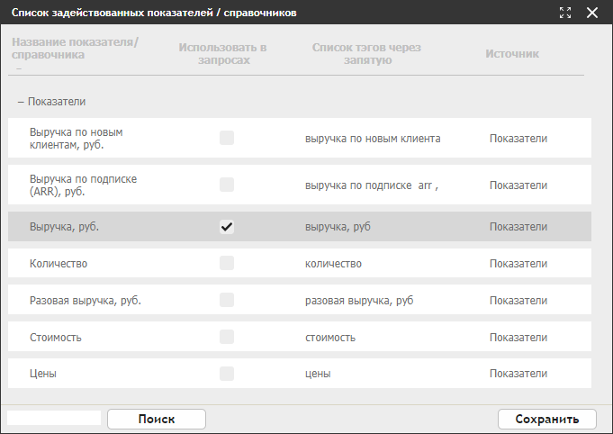Check the Стоимость checkbox
This screenshot has height=434, width=613.
click(x=227, y=337)
